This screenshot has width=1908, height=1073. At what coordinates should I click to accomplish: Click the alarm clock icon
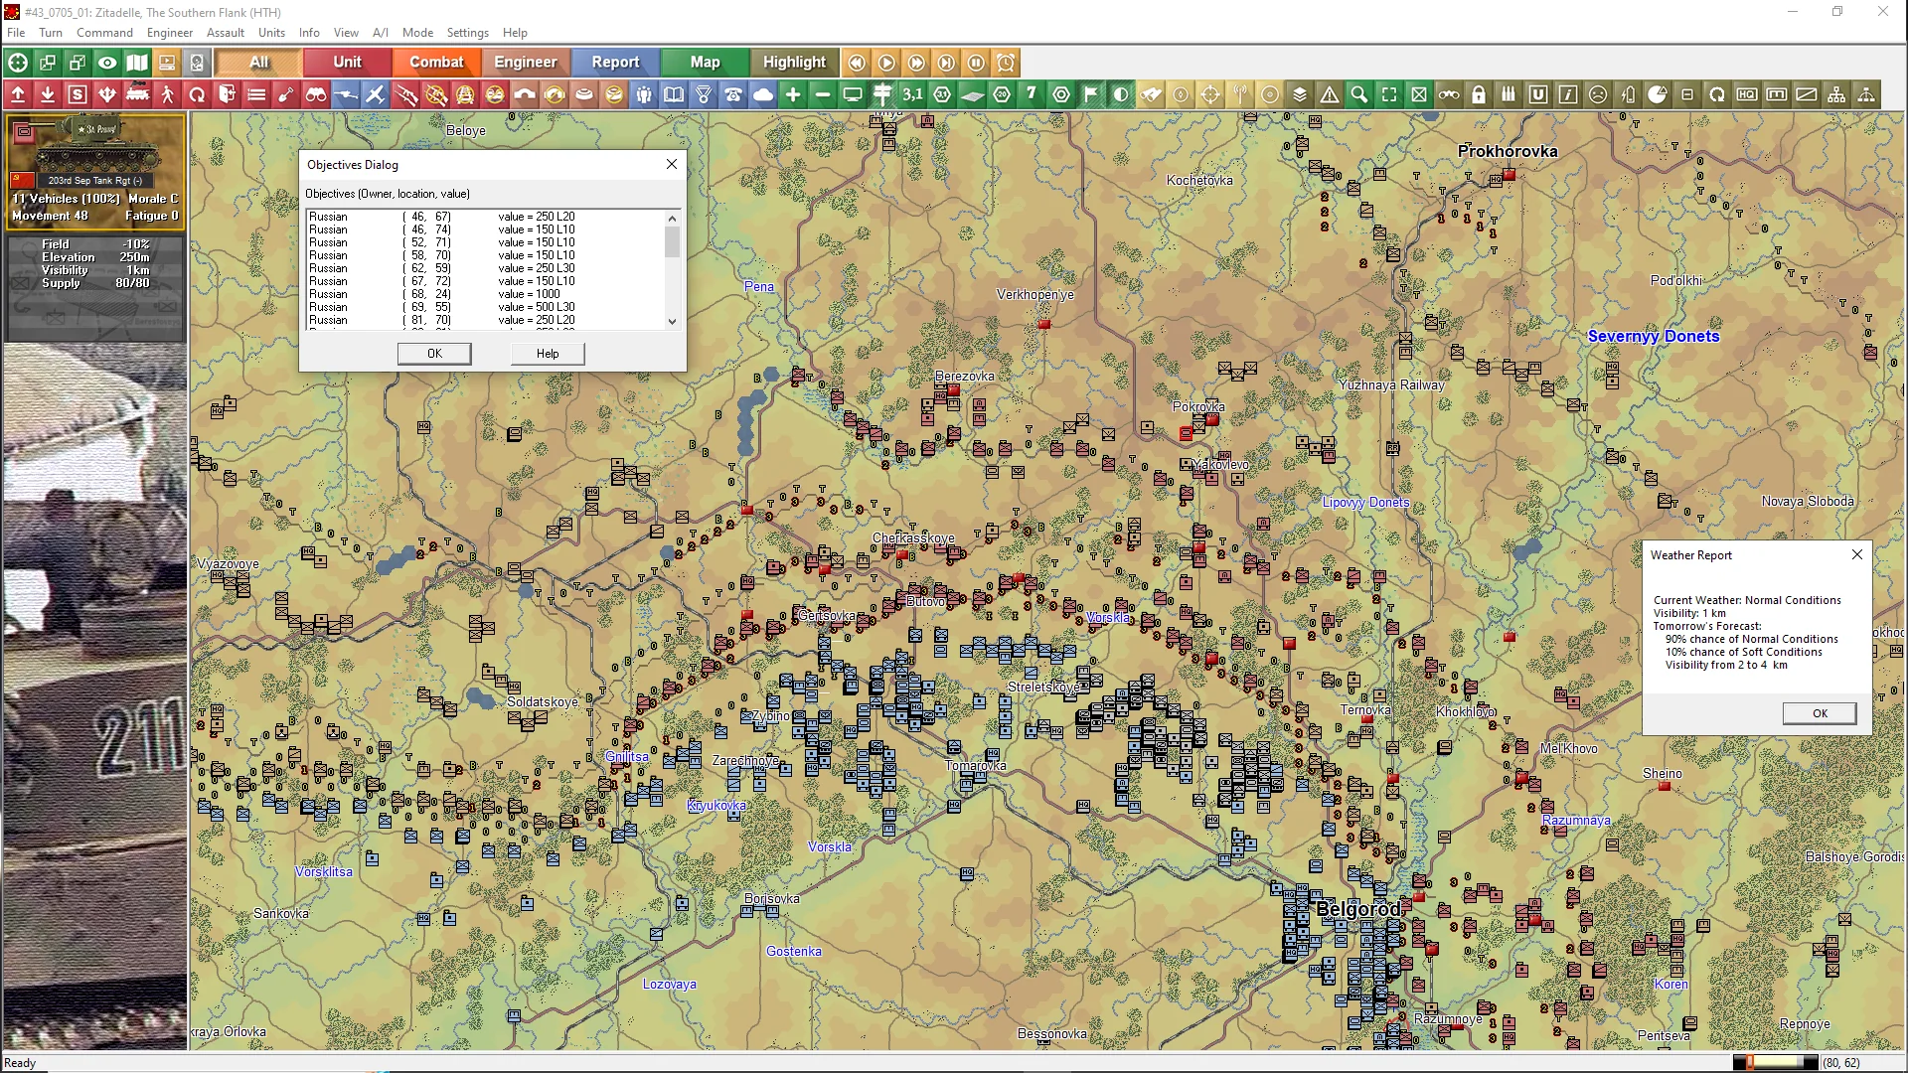point(1006,63)
